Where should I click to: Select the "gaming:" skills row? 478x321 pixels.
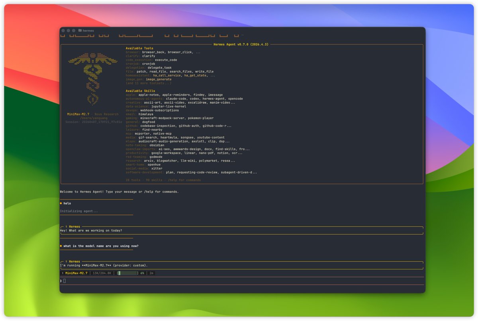pos(170,118)
